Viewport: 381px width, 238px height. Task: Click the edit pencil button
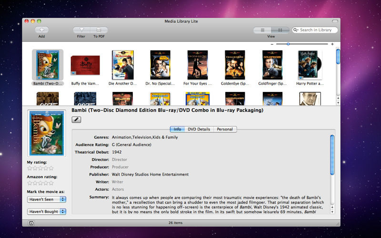[76, 119]
